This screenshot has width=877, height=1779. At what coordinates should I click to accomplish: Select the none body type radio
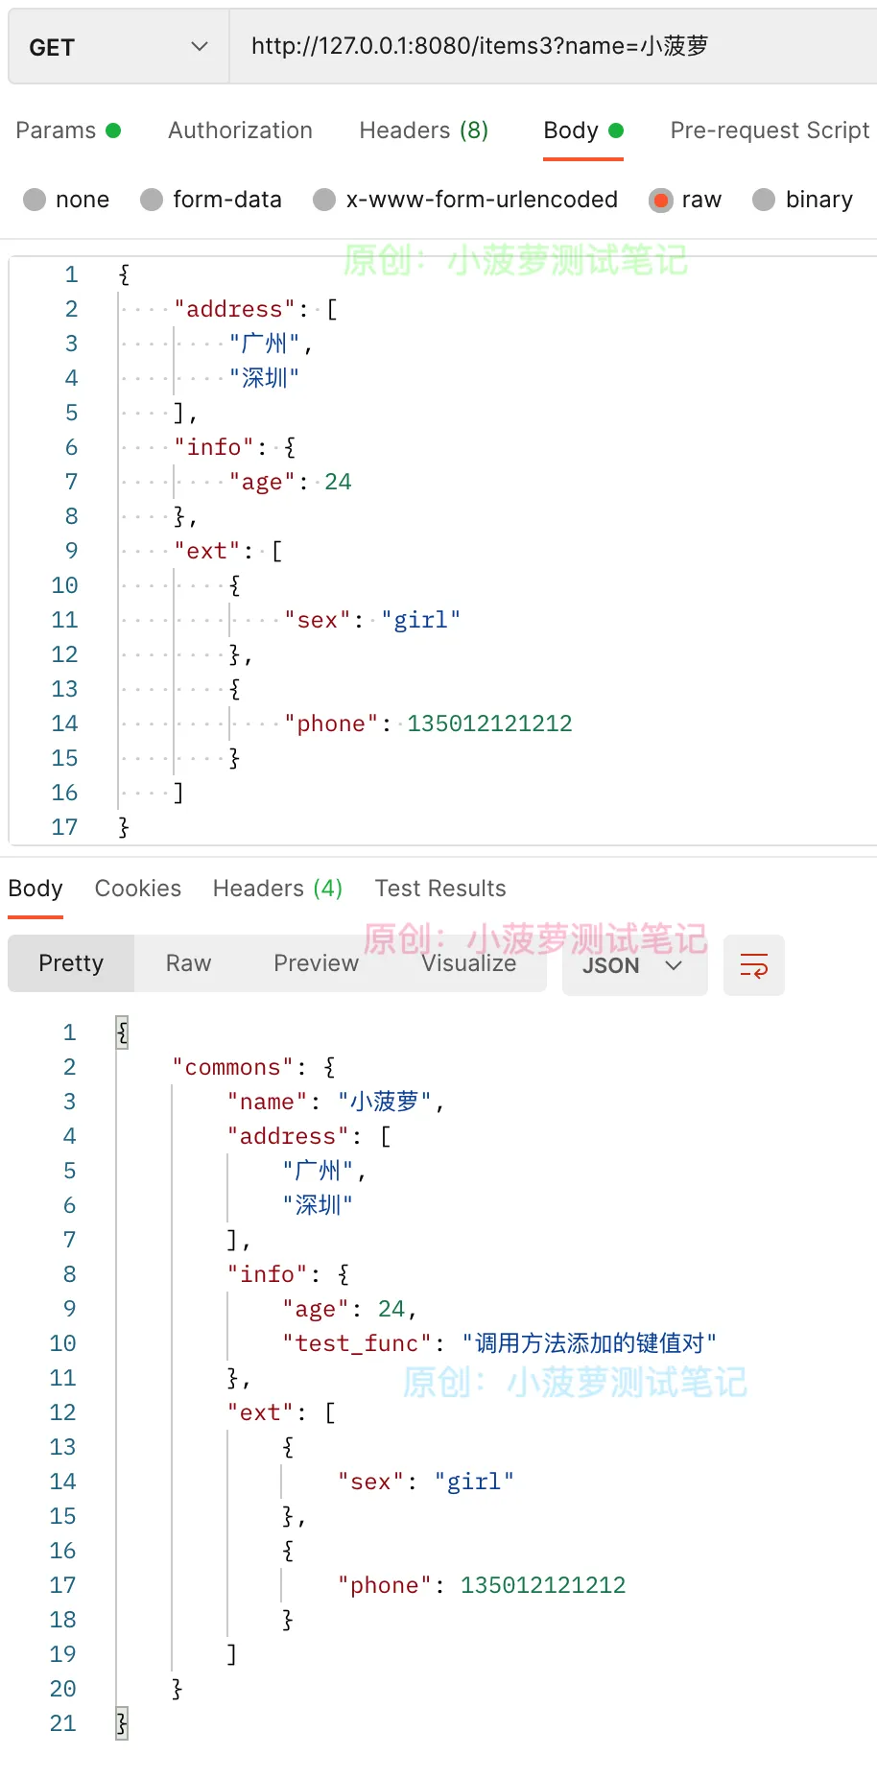(35, 200)
